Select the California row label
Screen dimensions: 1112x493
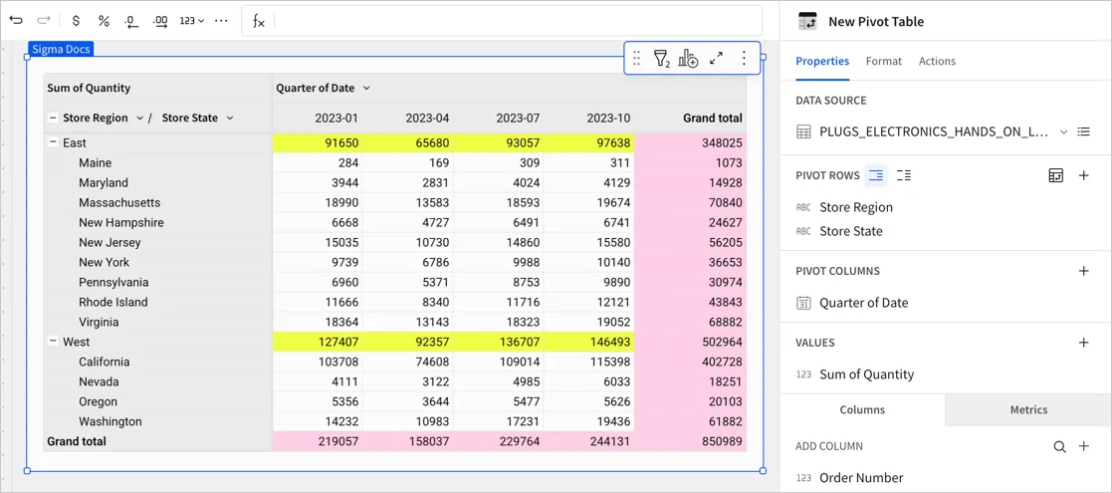105,362
